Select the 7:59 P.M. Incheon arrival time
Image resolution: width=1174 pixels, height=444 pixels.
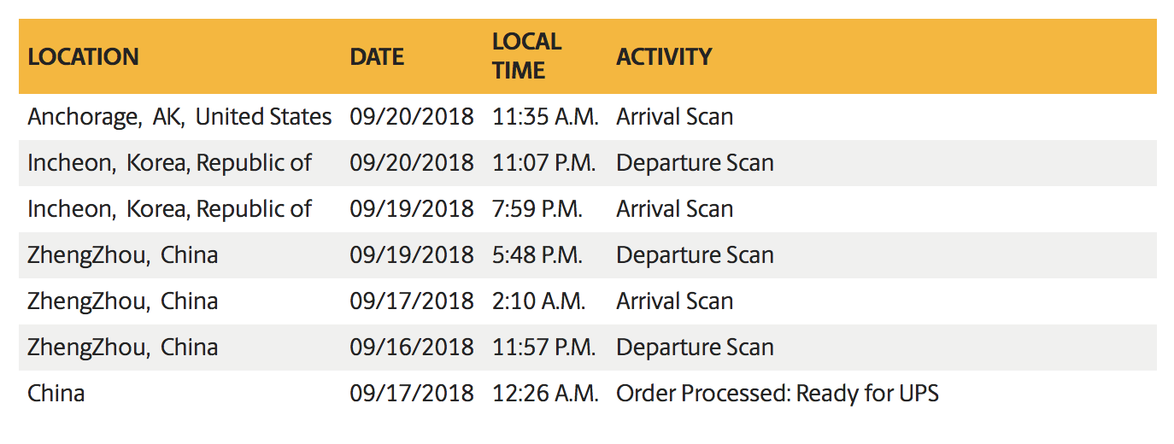click(537, 209)
